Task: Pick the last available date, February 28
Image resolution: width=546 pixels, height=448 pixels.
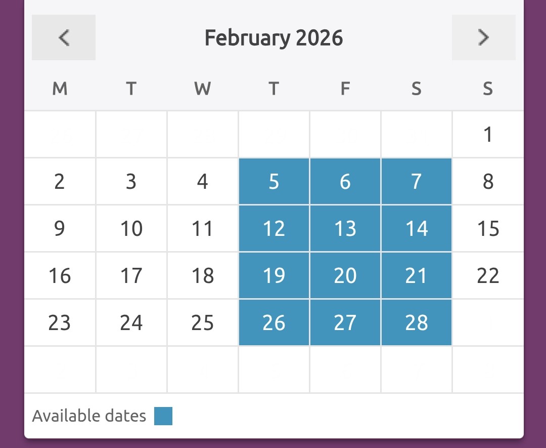Action: pos(417,323)
